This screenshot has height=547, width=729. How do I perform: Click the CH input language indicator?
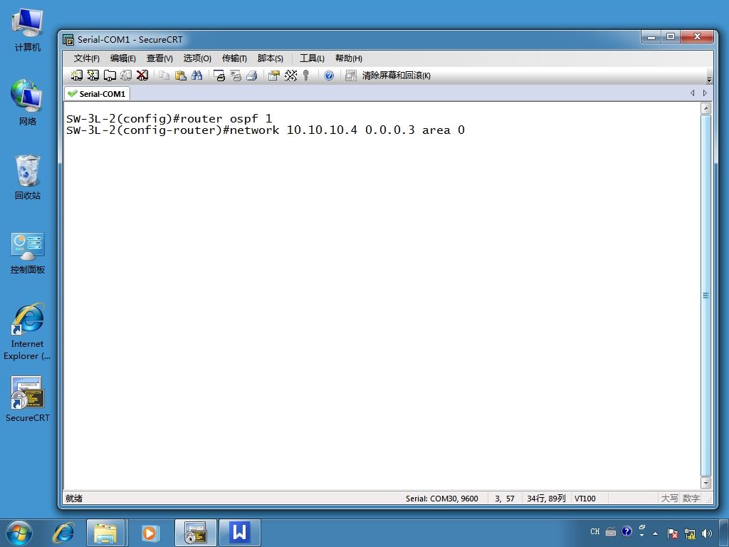595,531
